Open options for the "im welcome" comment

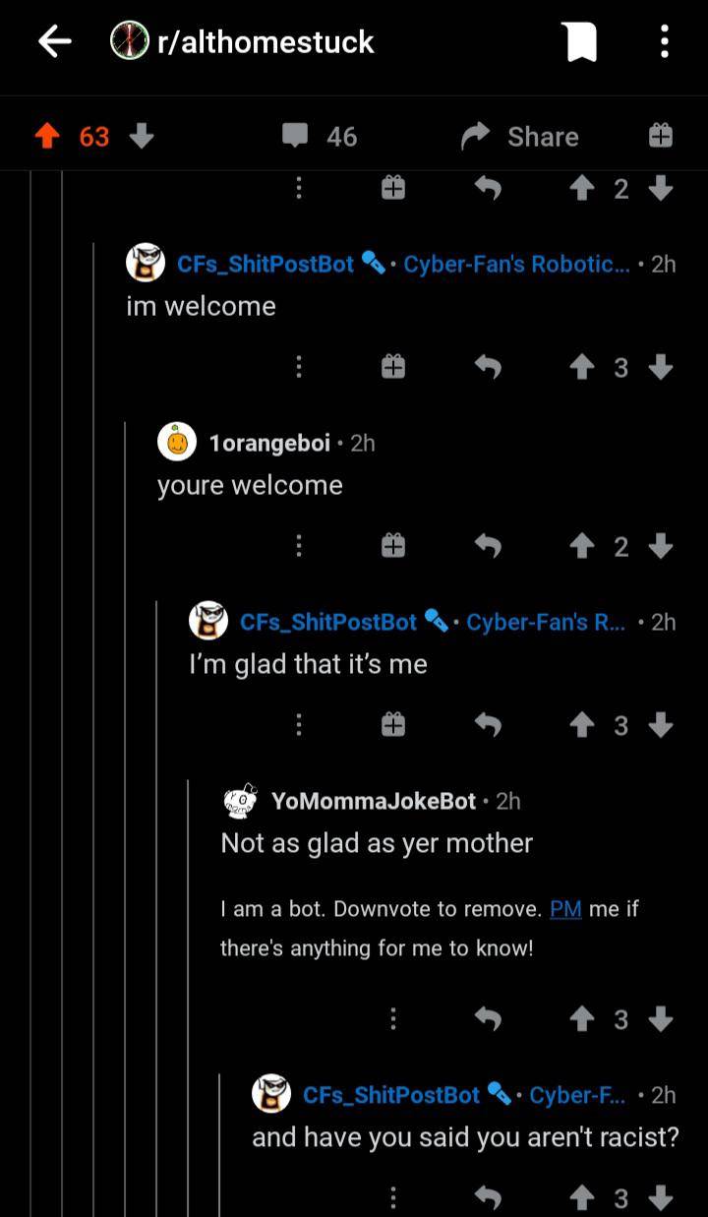pos(299,367)
